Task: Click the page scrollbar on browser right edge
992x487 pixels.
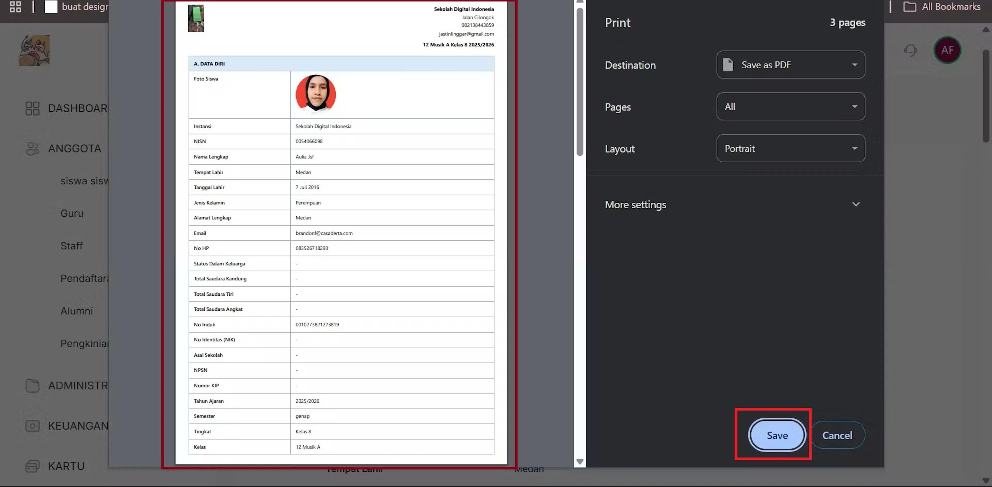Action: 986,96
